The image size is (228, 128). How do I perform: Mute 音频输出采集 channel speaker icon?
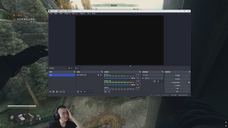[134, 85]
